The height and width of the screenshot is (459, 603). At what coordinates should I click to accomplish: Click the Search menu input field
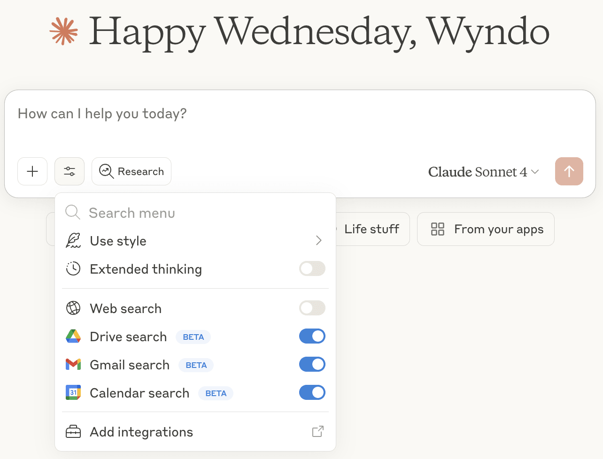click(188, 213)
